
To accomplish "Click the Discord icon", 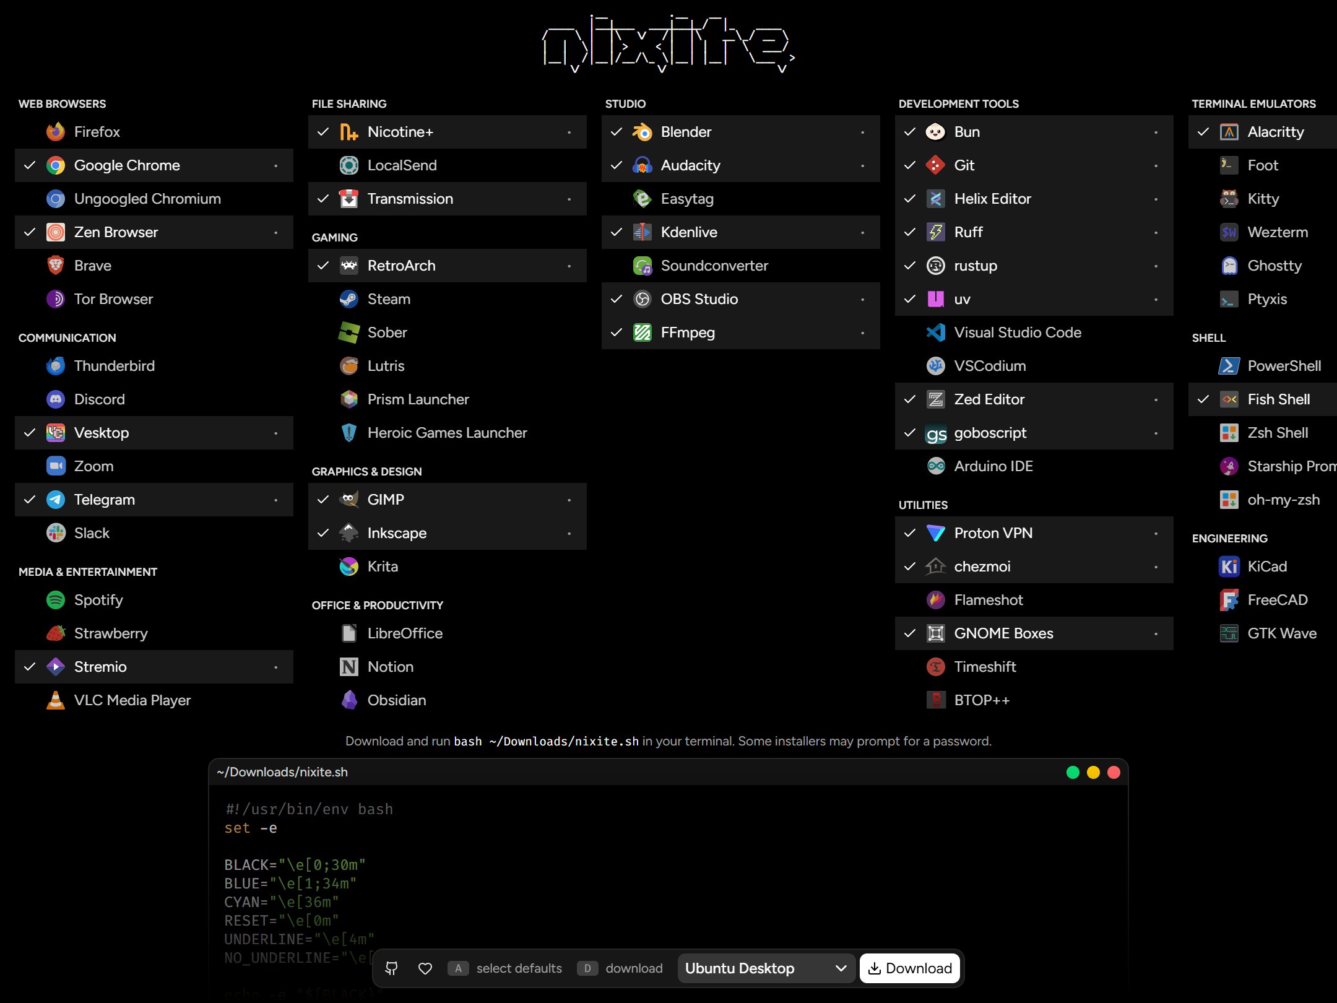I will coord(56,399).
